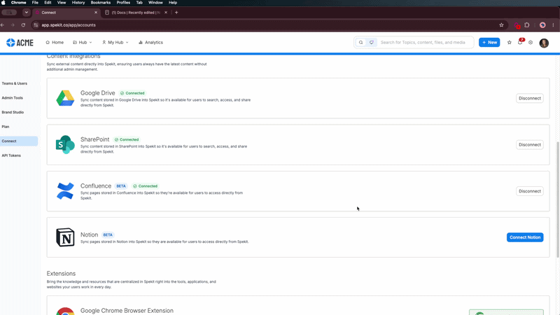Click the Notion logo icon

pyautogui.click(x=65, y=237)
